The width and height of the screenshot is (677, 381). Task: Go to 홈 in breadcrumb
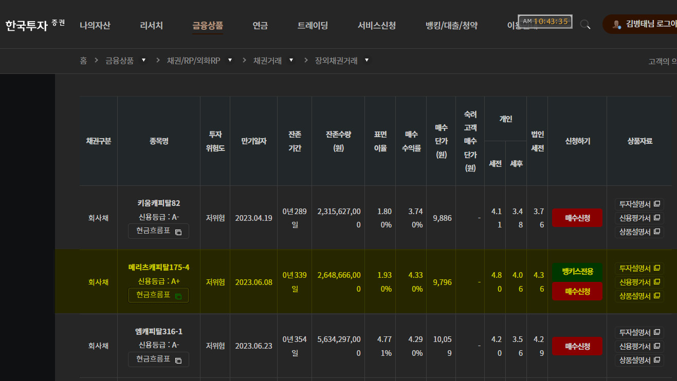pos(83,61)
